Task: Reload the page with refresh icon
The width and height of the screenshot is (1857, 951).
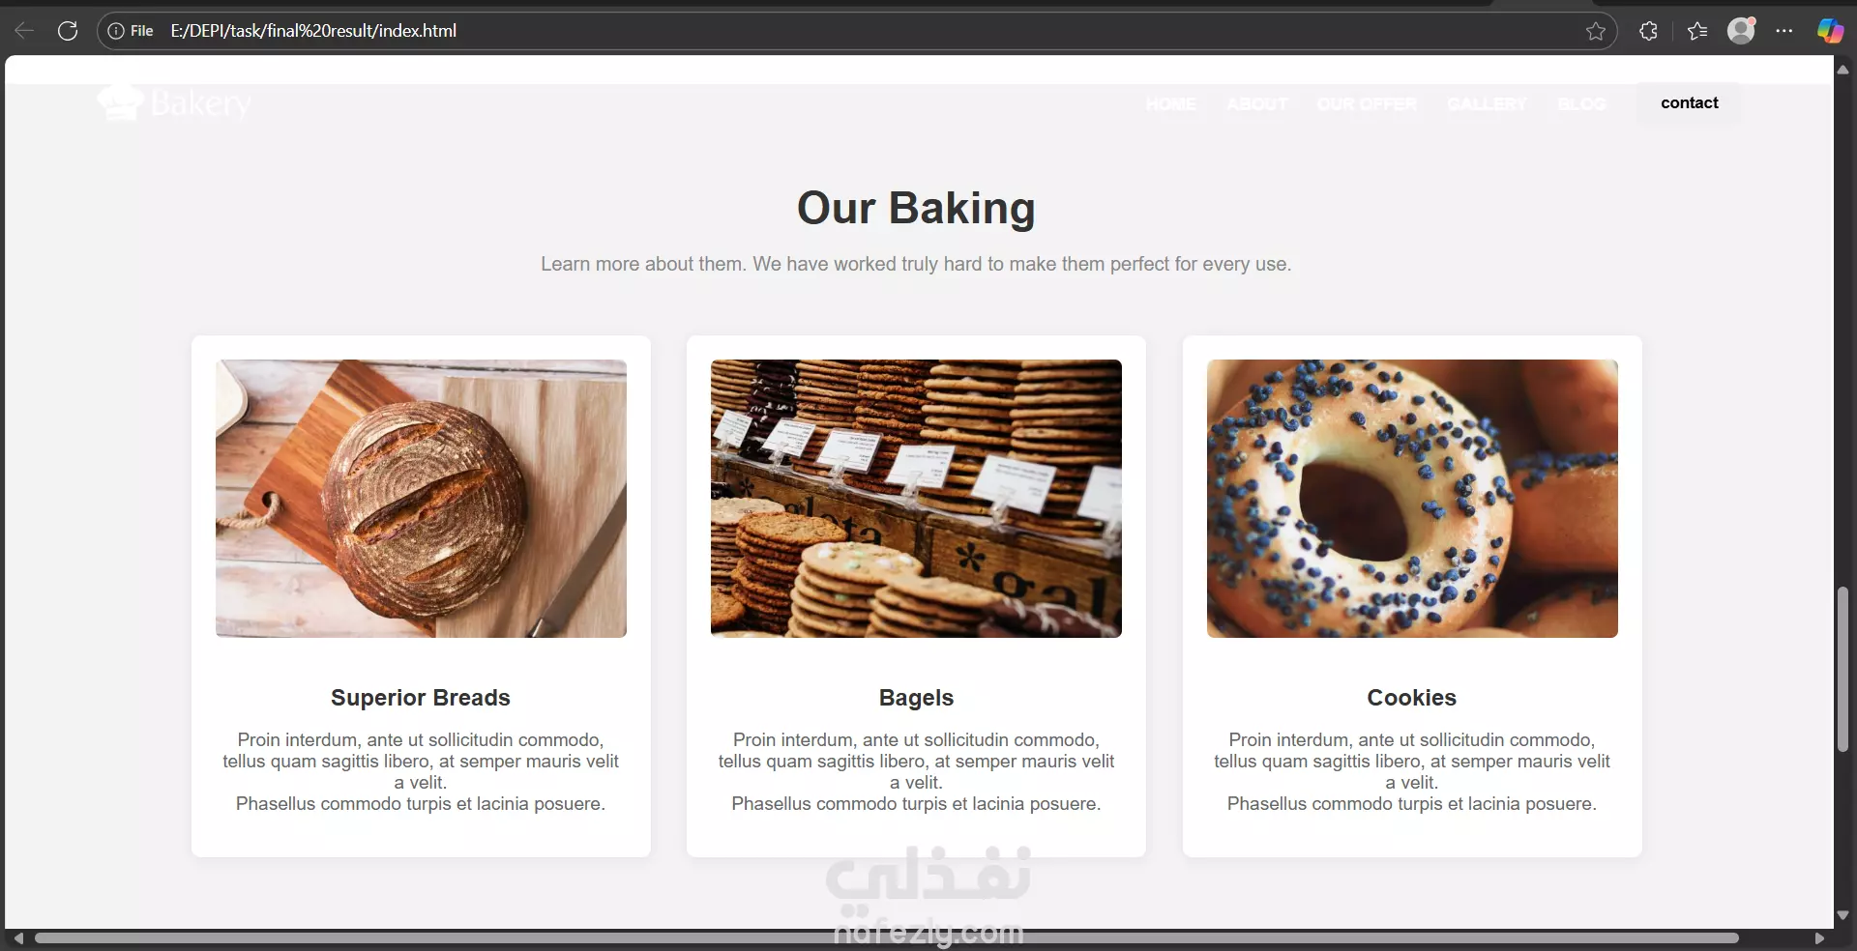Action: 68,31
